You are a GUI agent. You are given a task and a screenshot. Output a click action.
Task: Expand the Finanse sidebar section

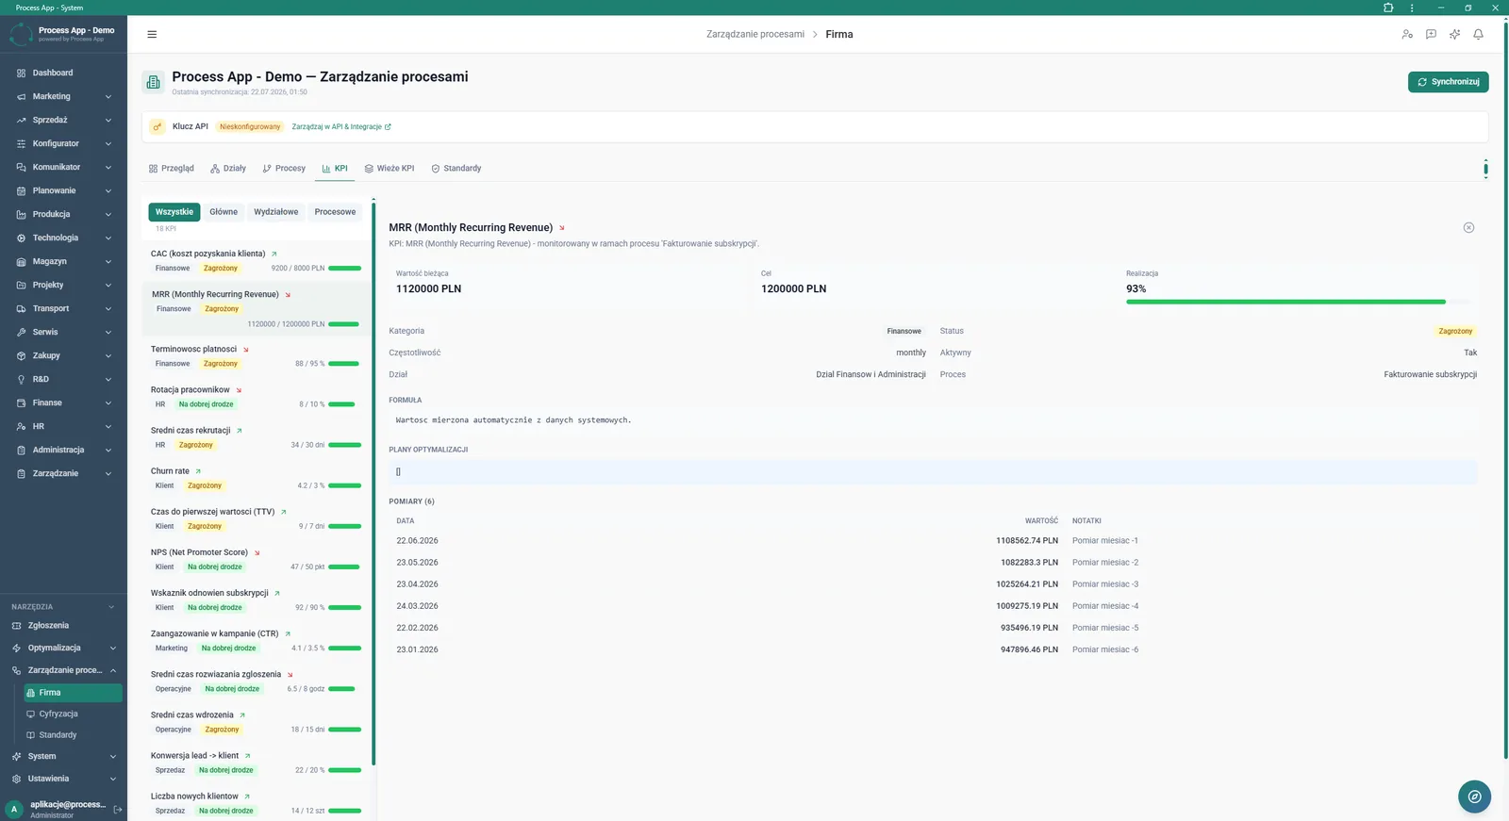point(63,402)
